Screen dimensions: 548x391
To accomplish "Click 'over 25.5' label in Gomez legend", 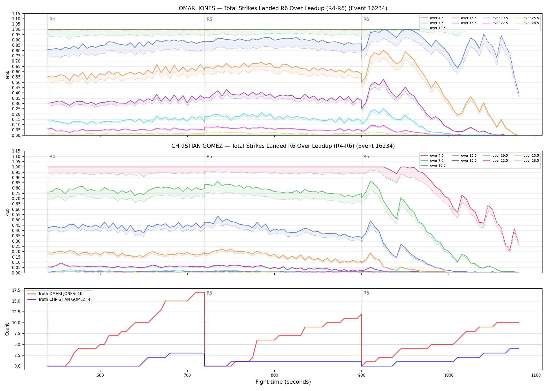I will pos(531,156).
